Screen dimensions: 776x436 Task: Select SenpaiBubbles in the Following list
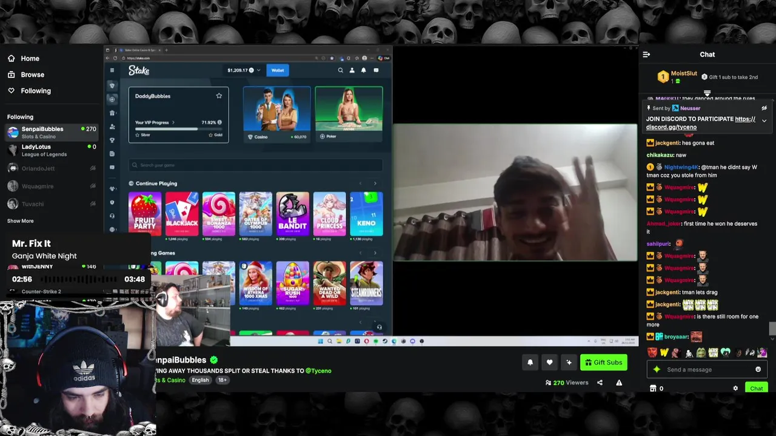[52, 132]
